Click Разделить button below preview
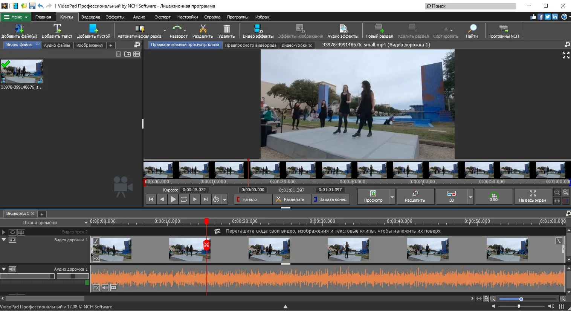 click(x=292, y=199)
